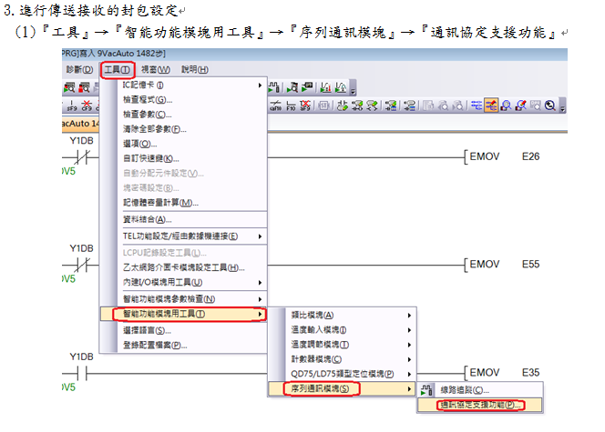Viewport: 605px width, 432px height.
Task: Open the 診斷(D) menu
Action: 79,69
